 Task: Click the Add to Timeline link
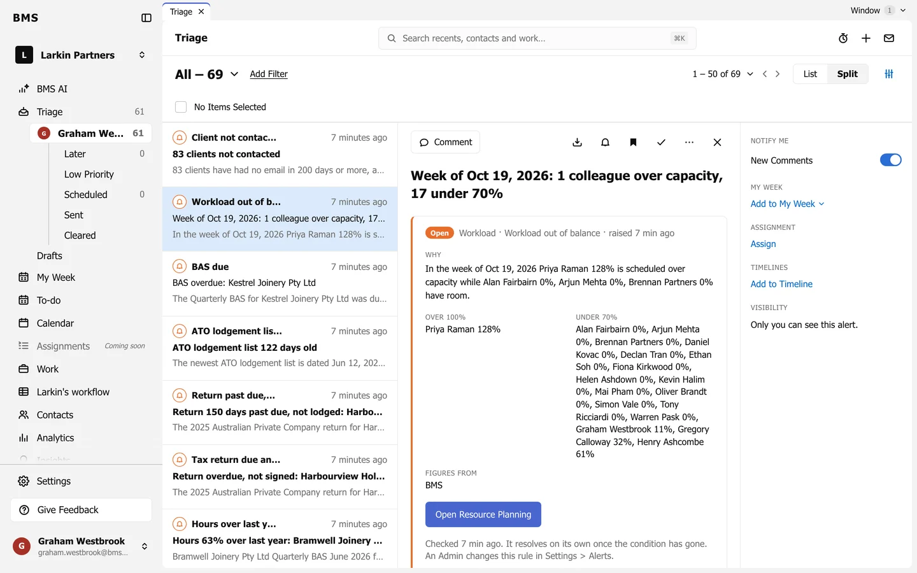[x=781, y=284]
